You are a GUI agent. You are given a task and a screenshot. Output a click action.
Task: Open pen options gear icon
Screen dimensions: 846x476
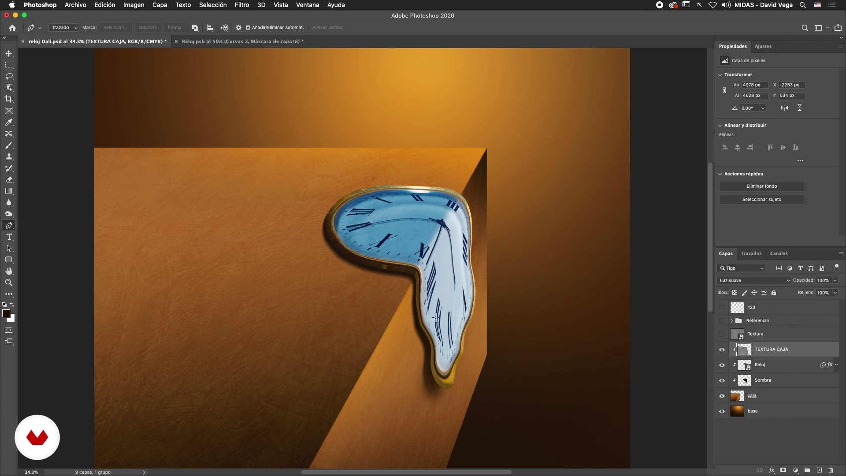[x=238, y=28]
